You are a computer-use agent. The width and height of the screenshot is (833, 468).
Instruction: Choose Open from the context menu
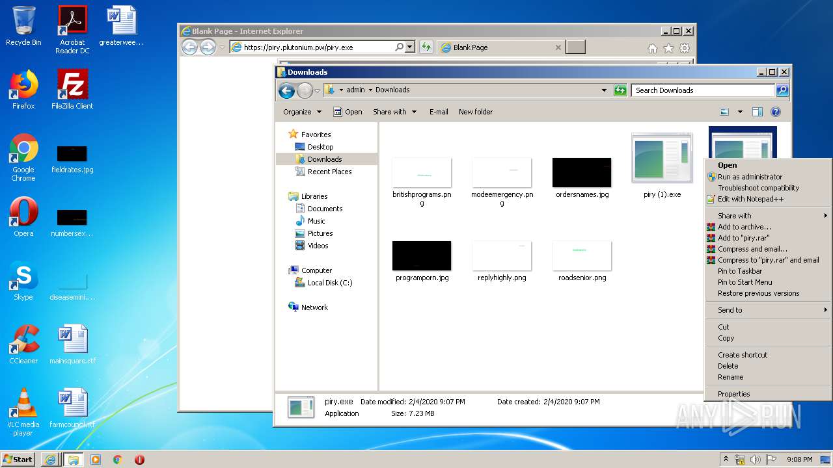pyautogui.click(x=768, y=165)
